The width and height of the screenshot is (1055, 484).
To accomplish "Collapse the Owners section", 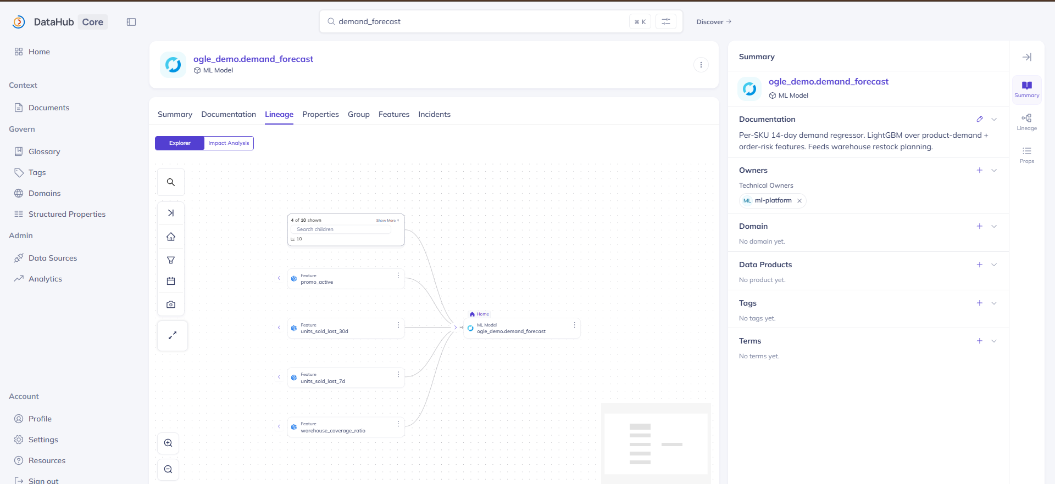I will point(994,170).
